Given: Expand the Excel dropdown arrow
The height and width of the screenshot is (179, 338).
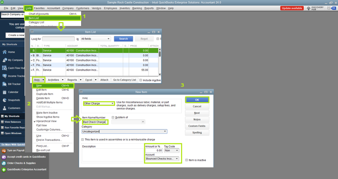Looking at the screenshot, I should coord(96,80).
